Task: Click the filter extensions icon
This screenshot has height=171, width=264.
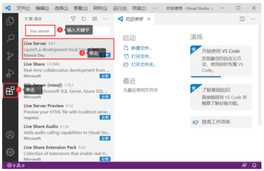Action: [73, 19]
